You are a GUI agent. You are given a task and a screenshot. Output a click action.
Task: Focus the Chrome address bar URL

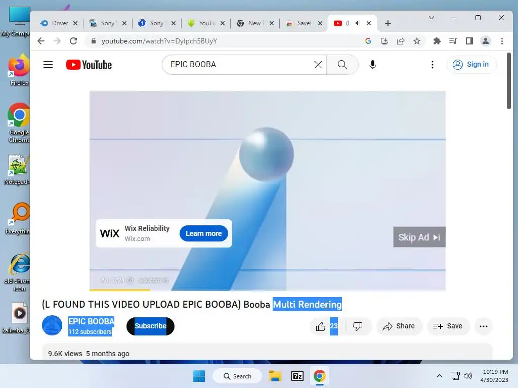tap(159, 41)
